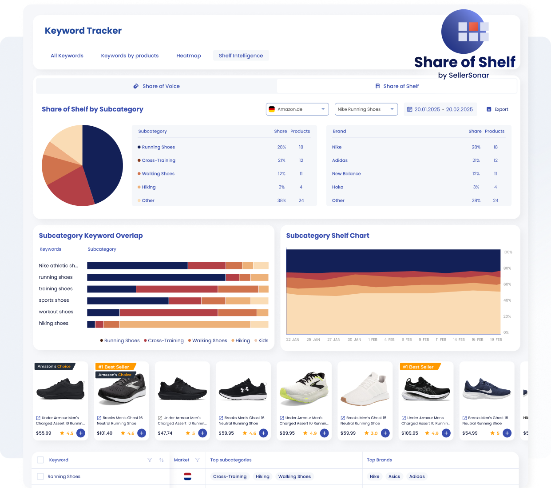Click the navy blue Brooks shoe thumbnail at $54.99

pos(487,389)
